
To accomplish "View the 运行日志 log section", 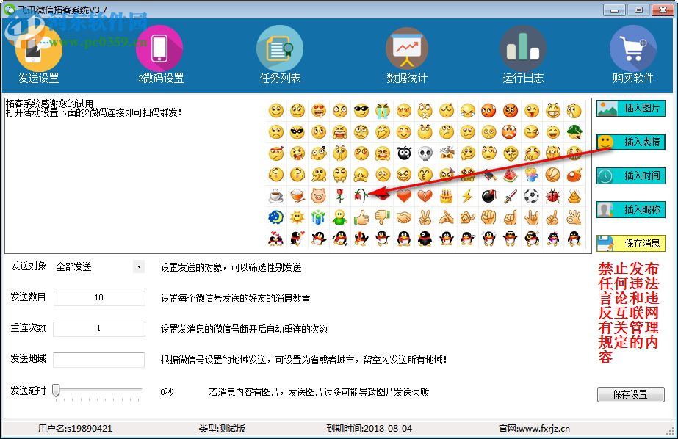I will point(523,55).
